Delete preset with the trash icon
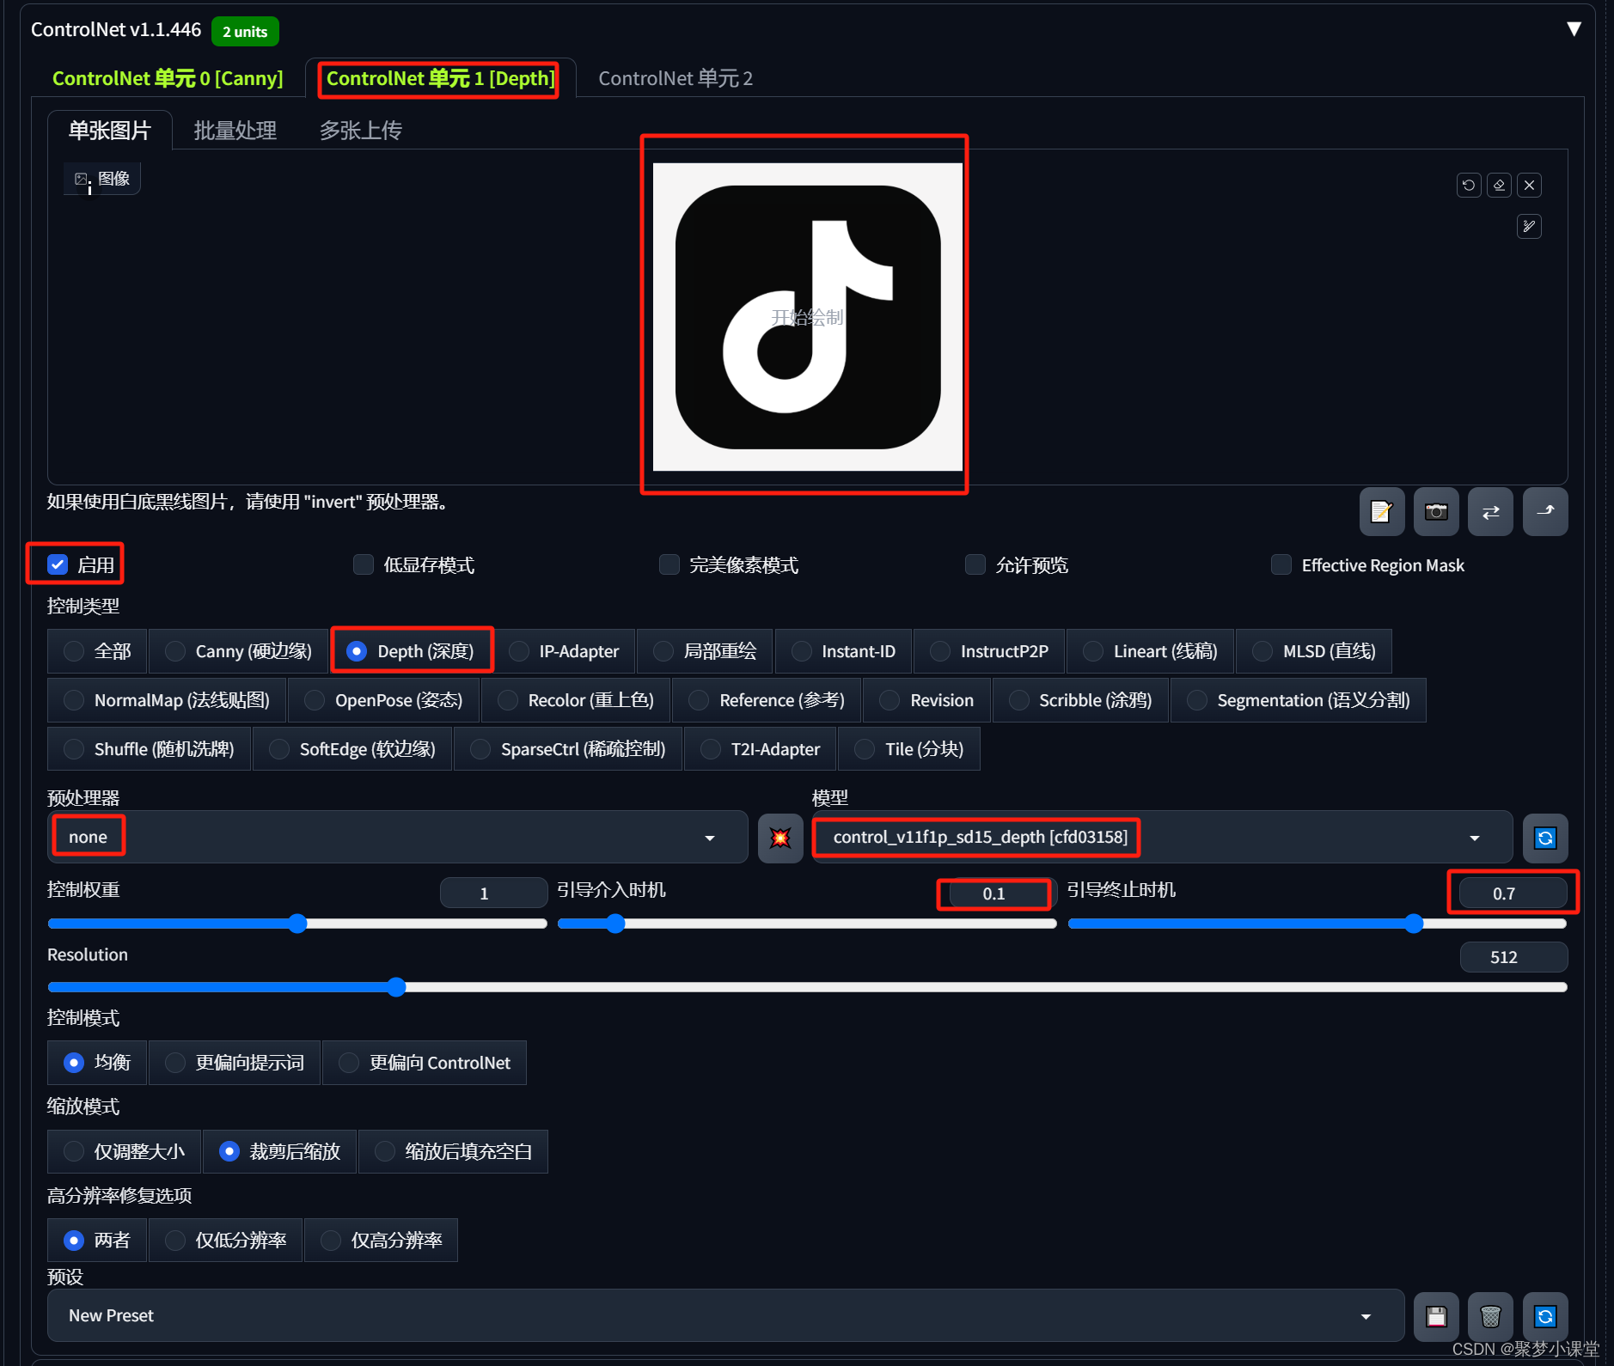 click(x=1490, y=1316)
